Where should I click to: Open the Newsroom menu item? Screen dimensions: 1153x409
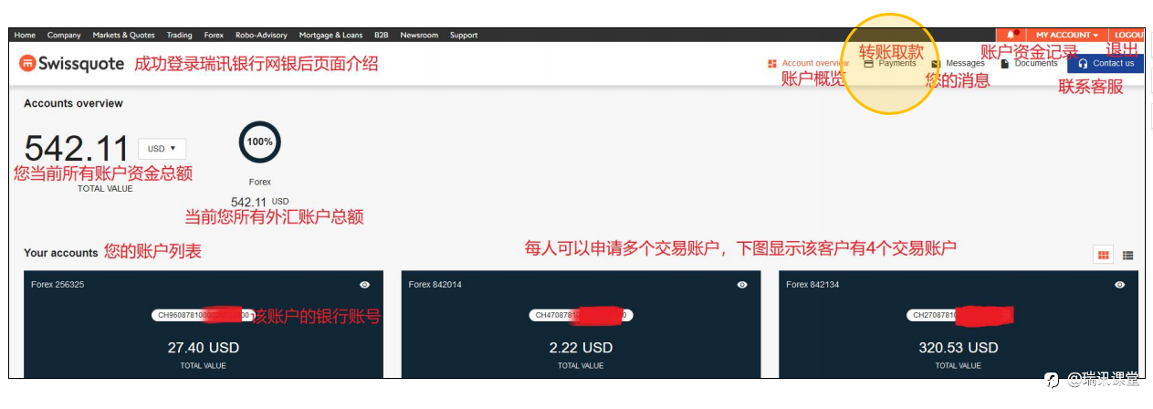pos(419,36)
